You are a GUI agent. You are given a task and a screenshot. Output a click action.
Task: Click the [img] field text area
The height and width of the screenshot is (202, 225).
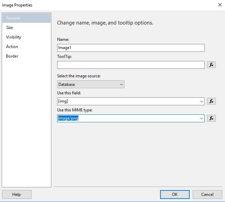coord(127,101)
